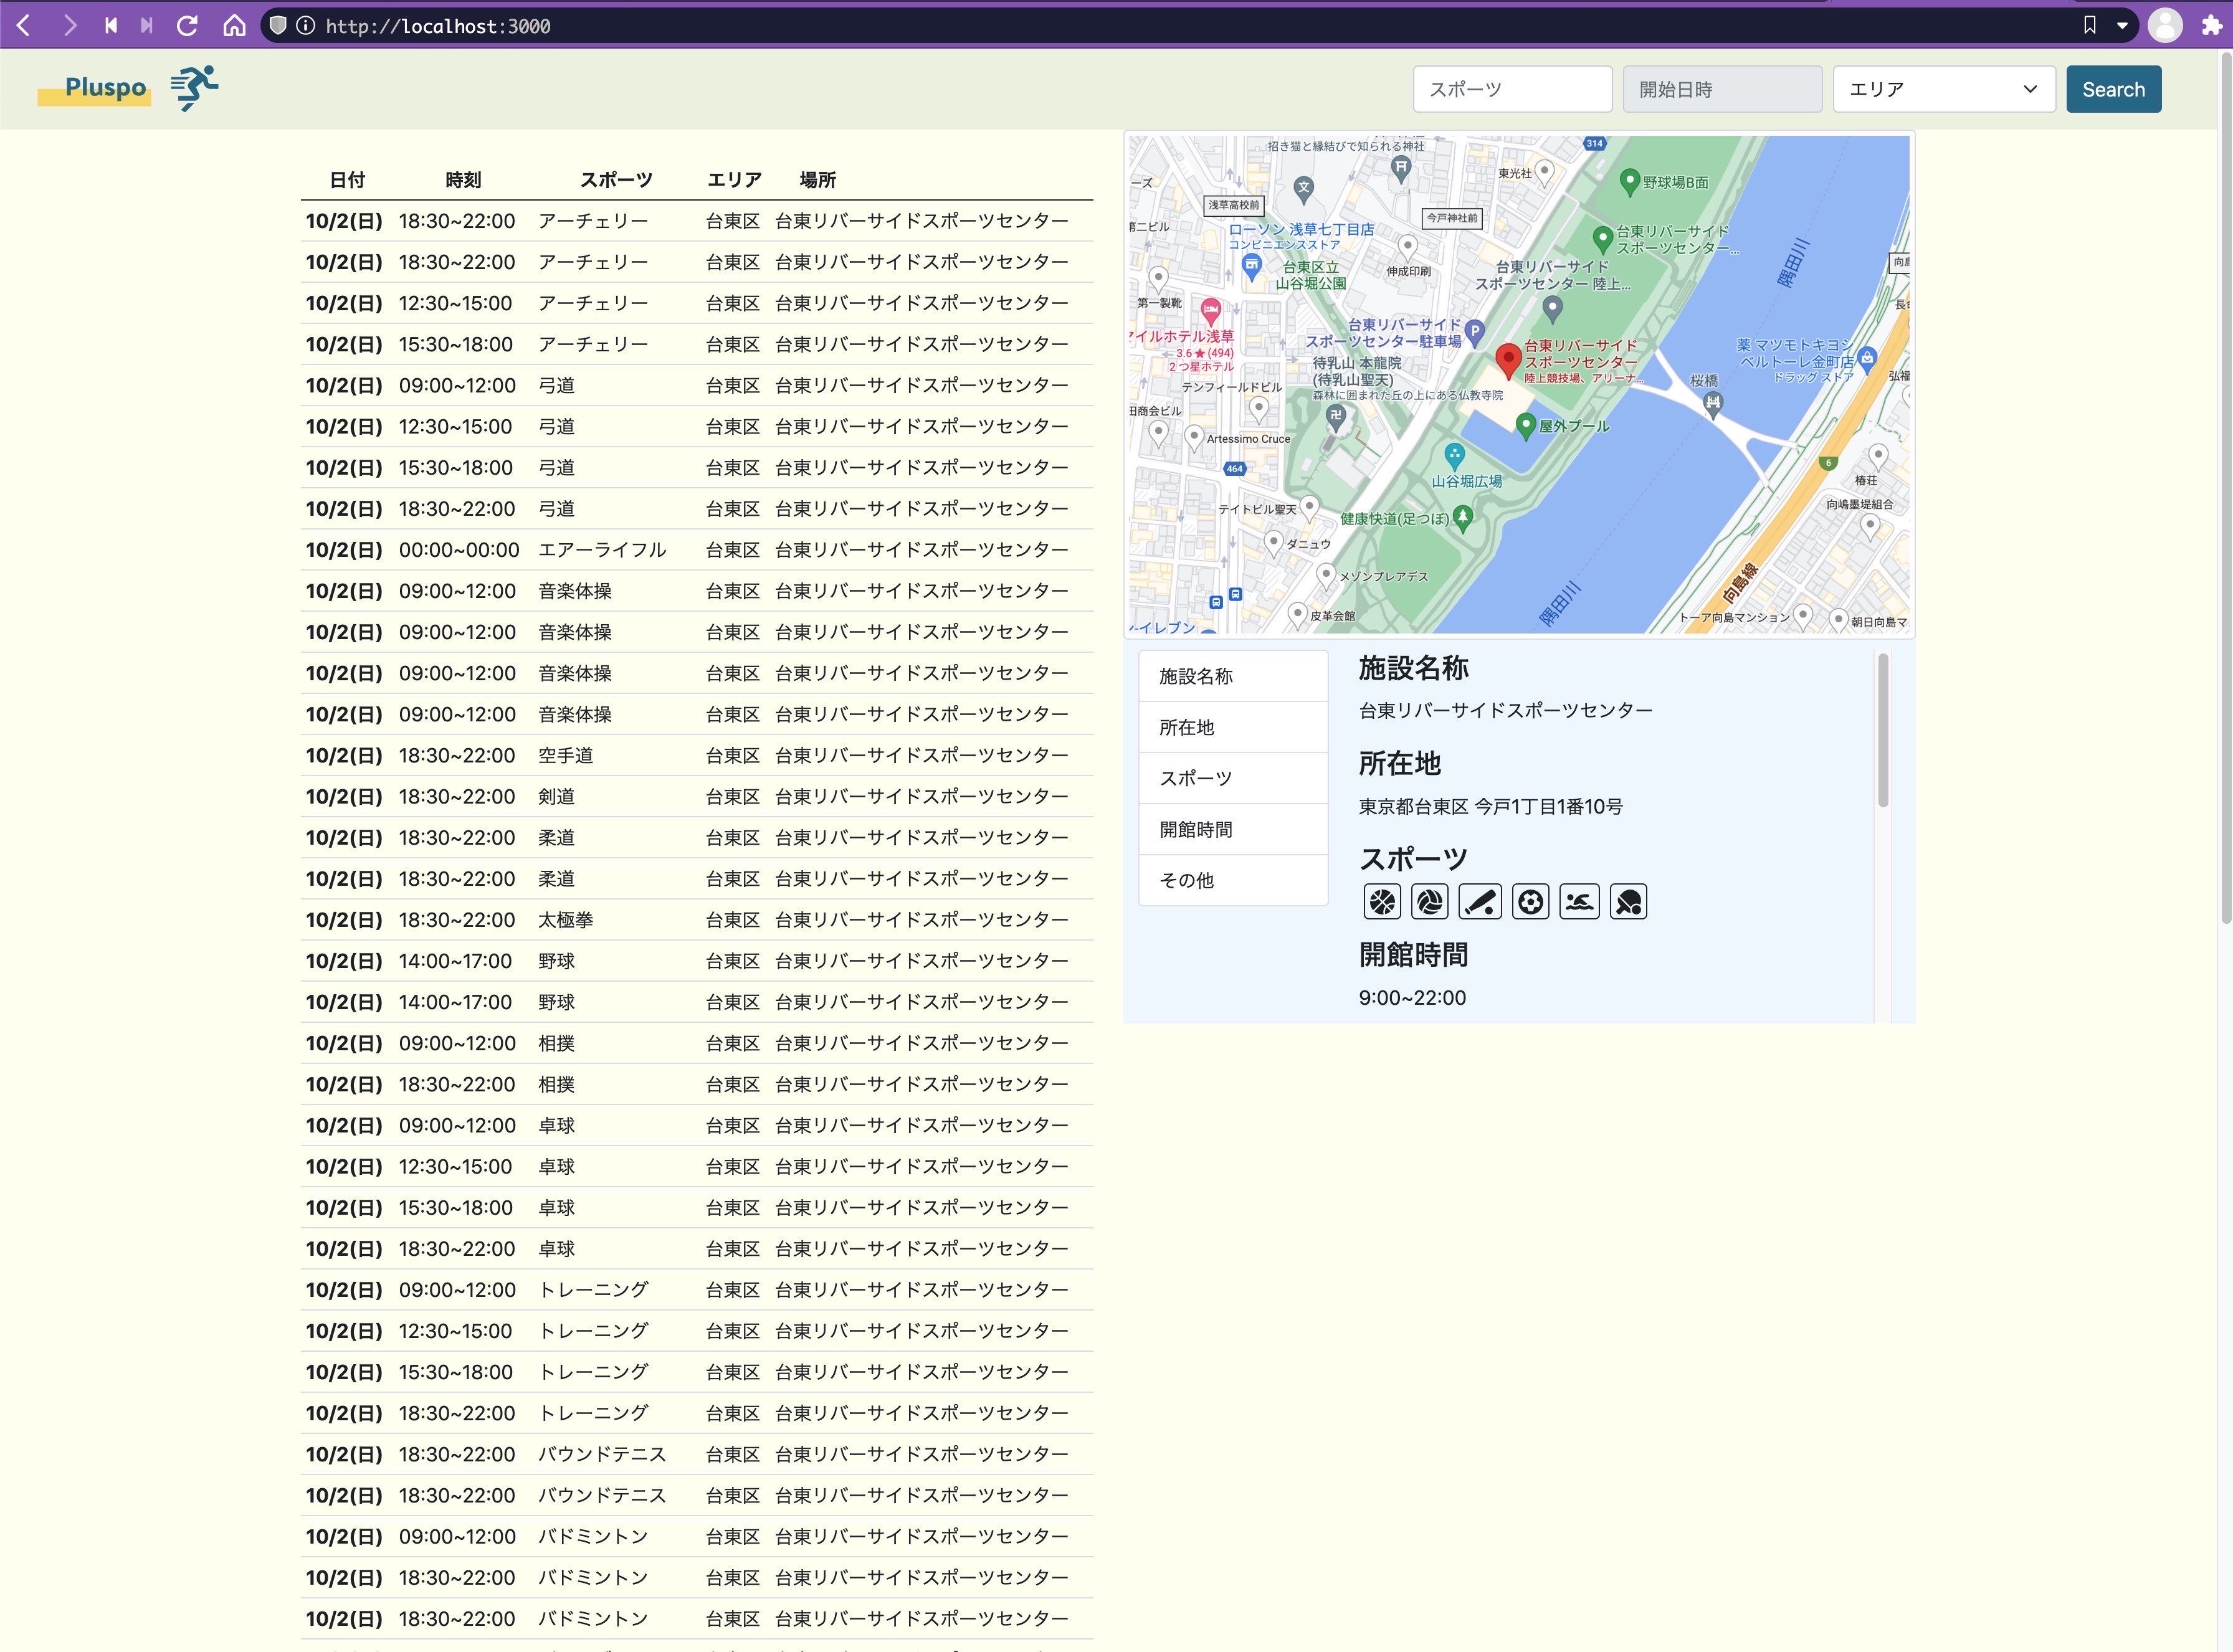Switch to the 所在地 section in the sidebar
Screen dimensions: 2233x1652
click(1233, 727)
